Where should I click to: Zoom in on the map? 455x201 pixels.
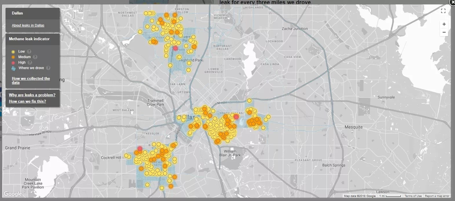[444, 24]
